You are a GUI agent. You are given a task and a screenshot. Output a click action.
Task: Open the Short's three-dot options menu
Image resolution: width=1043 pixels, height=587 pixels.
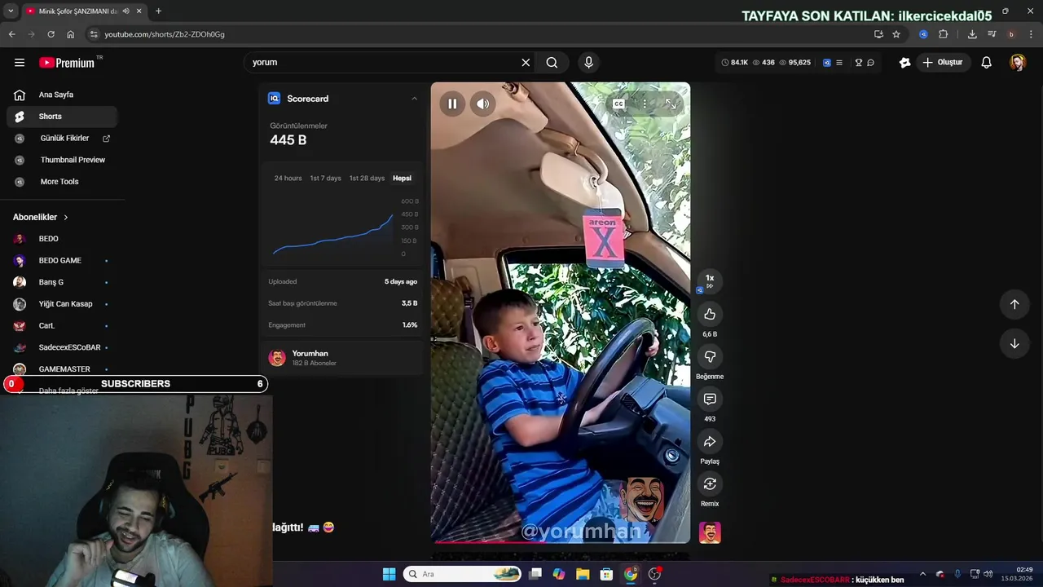tap(645, 104)
